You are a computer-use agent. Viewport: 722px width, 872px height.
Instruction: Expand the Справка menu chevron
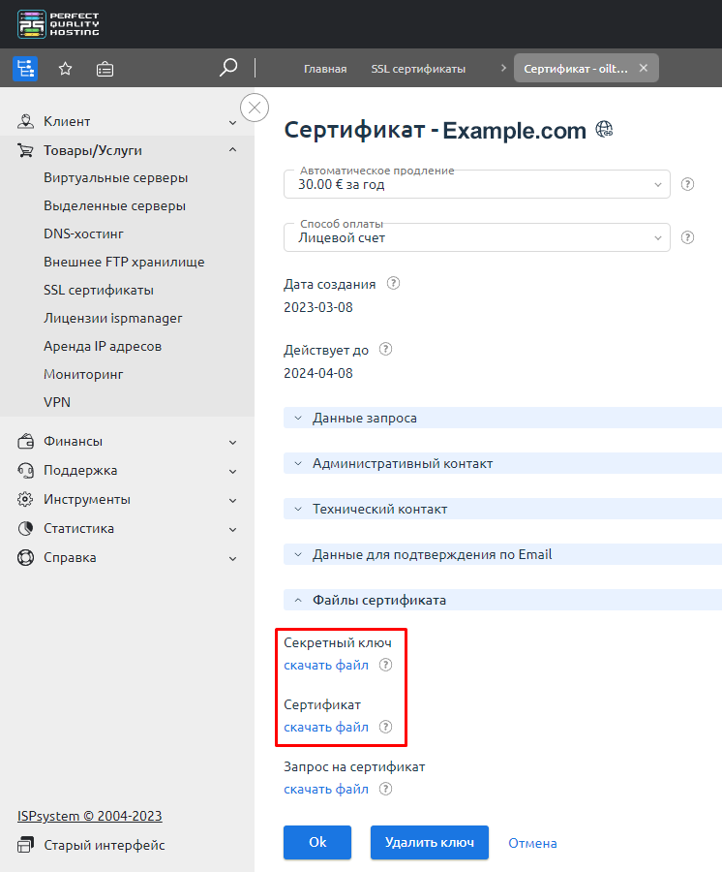point(232,559)
